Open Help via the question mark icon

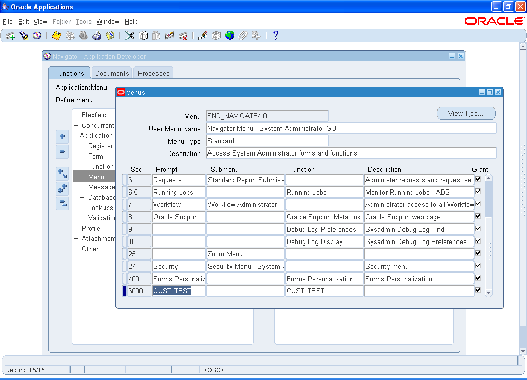point(276,36)
